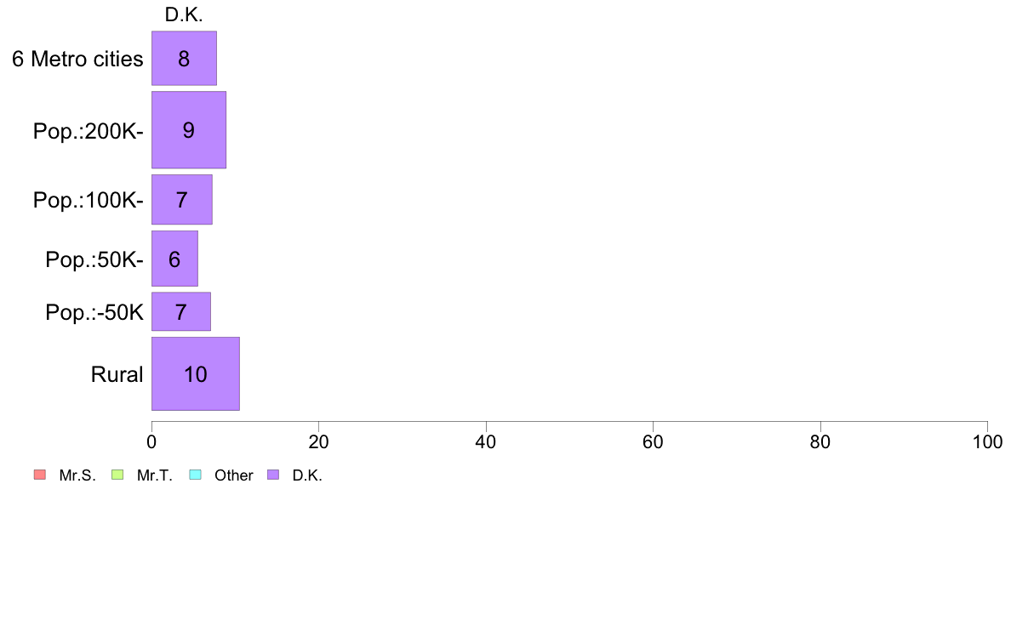Select the Pop.:50K- bar showing 6
This screenshot has width=1011, height=626.
tap(174, 259)
